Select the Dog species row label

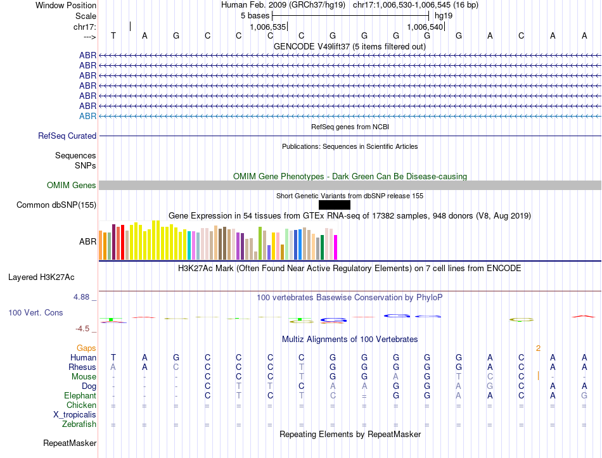click(x=89, y=386)
